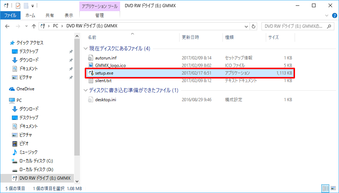The width and height of the screenshot is (339, 193).
Task: Select the autorun.inf file icon
Action: [91, 58]
